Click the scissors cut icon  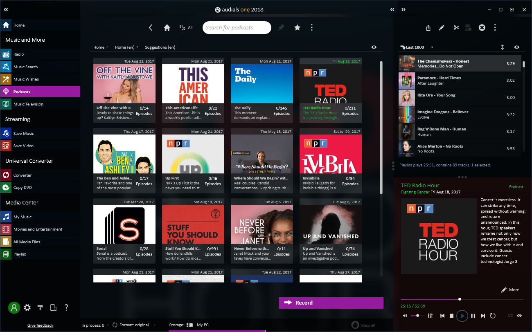coord(456,28)
